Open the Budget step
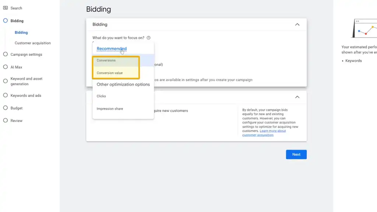377x212 pixels. tap(16, 108)
